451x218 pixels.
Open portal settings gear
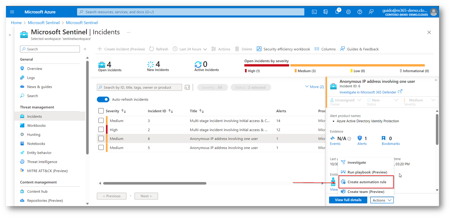[x=348, y=12]
